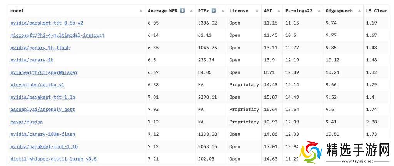The image size is (394, 166).
Task: Sort by License using its arrow
Action: coord(257,11)
